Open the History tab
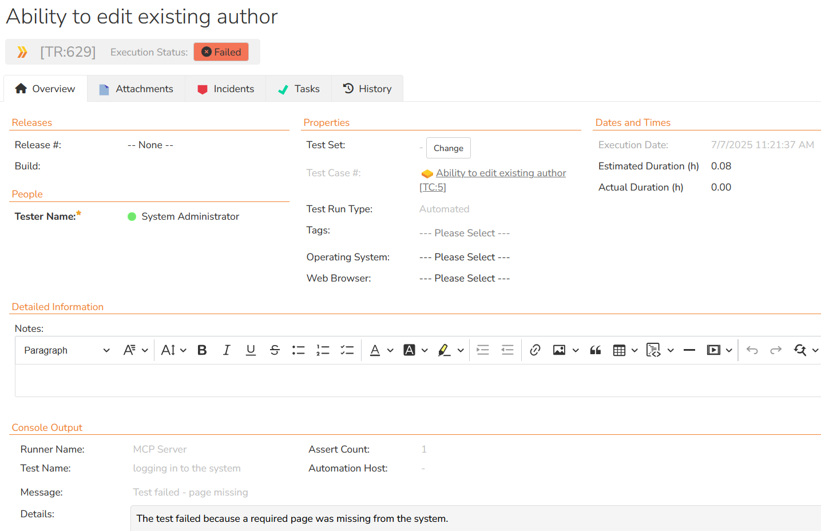Screen dimensions: 821x531 [367, 89]
